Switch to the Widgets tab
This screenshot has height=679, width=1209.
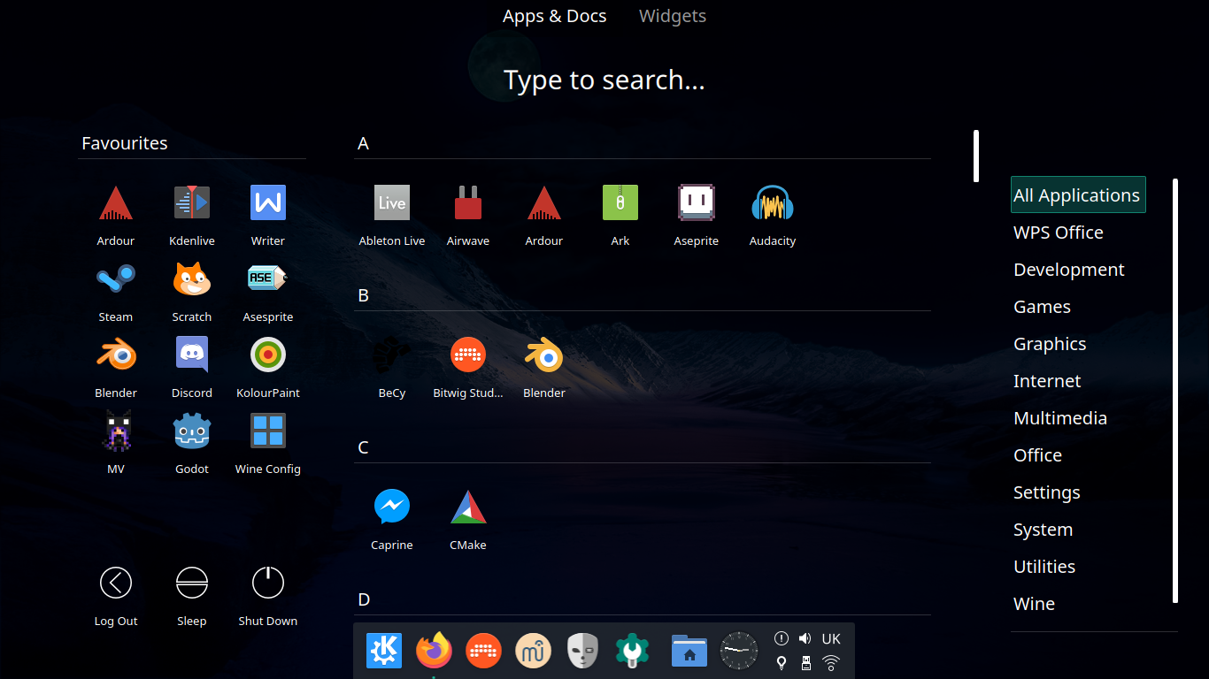[x=673, y=16]
